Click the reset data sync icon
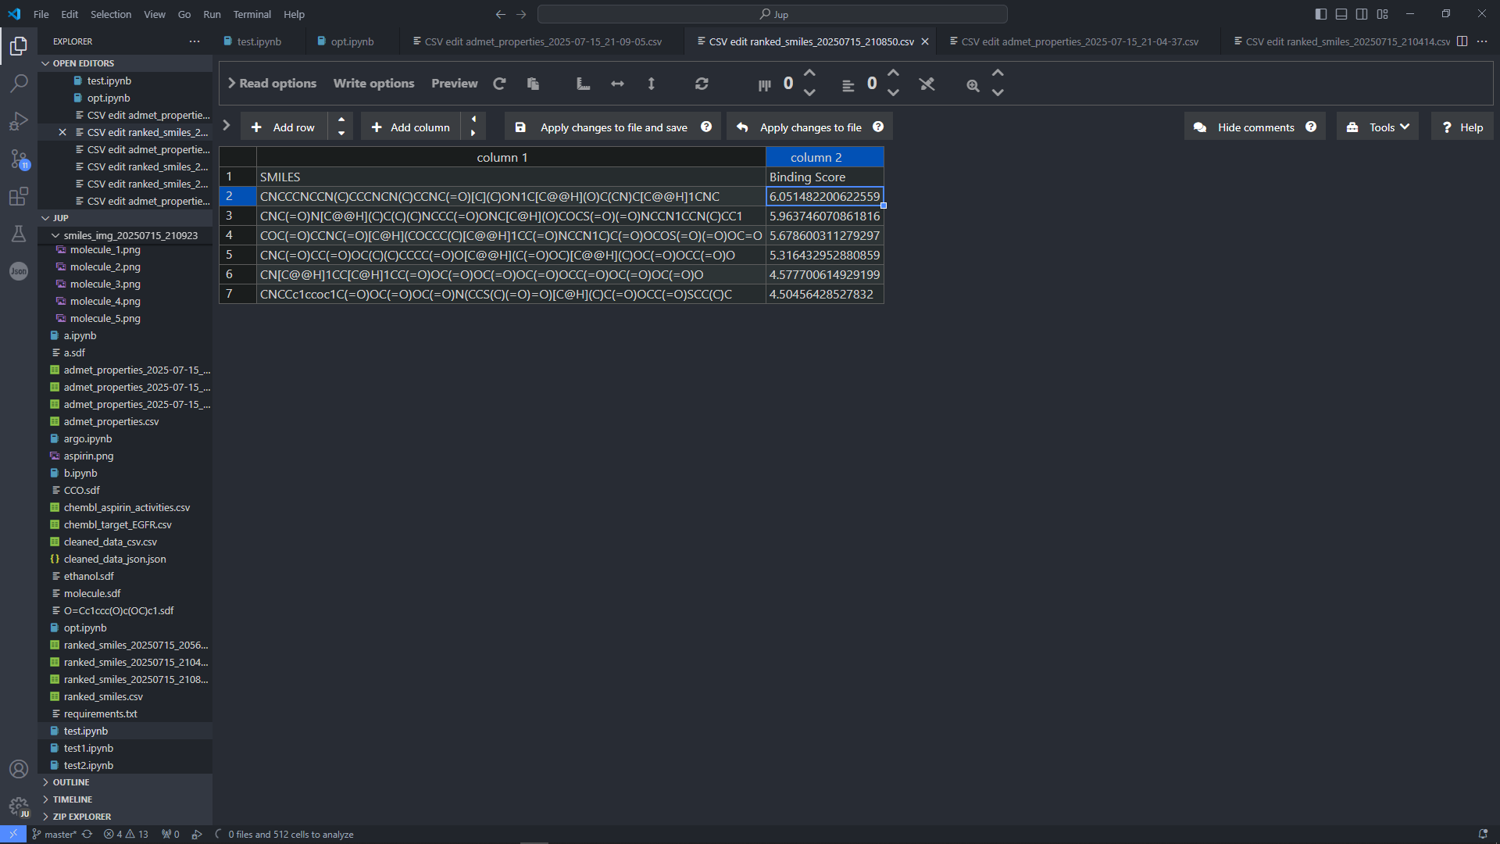This screenshot has width=1500, height=844. coord(702,84)
